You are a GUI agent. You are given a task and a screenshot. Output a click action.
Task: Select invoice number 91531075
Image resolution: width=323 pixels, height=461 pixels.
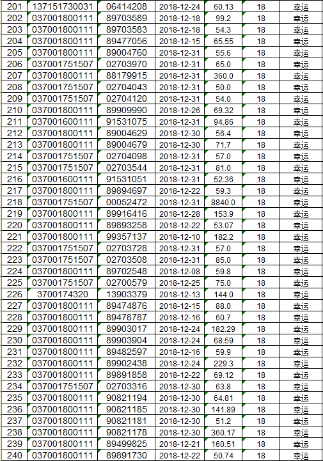pos(126,121)
